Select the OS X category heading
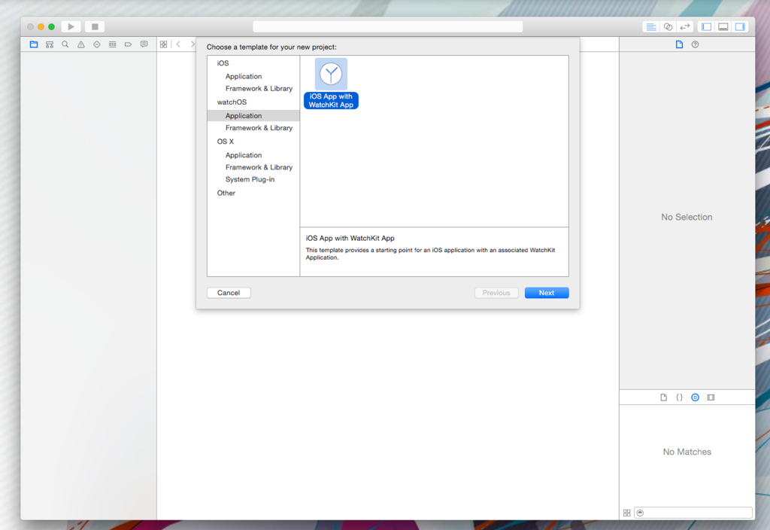Viewport: 770px width, 530px height. click(226, 141)
